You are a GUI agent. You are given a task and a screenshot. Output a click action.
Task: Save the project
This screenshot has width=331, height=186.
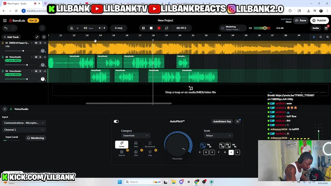pyautogui.click(x=300, y=20)
